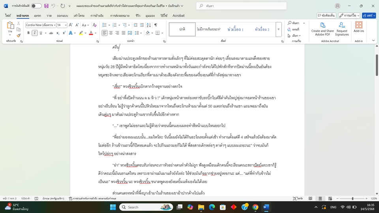This screenshot has height=213, width=379.
Task: Toggle Italic formatting
Action: (x=35, y=33)
